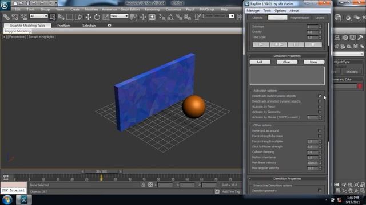This screenshot has width=366, height=205.
Task: Click the Shooting button in Object Type
Action: (x=352, y=72)
